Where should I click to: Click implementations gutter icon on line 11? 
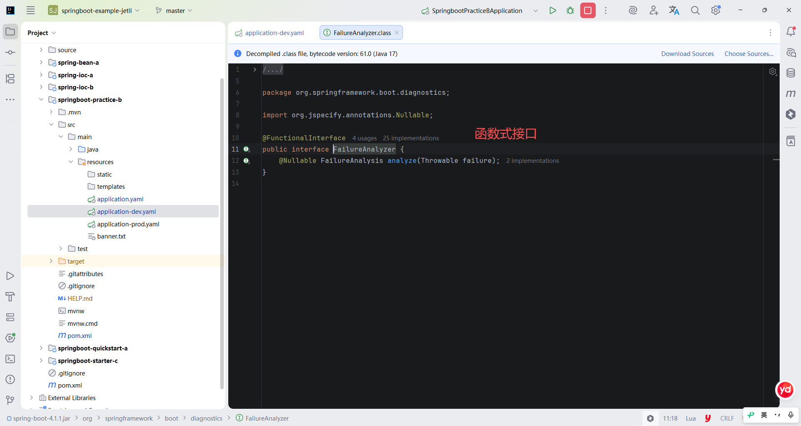(247, 149)
